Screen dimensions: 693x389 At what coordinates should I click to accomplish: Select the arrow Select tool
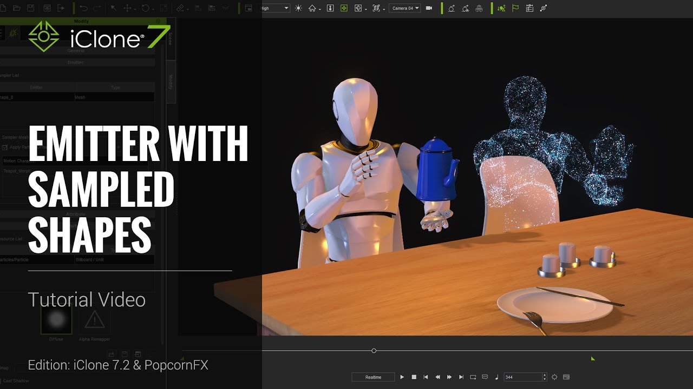coord(113,8)
